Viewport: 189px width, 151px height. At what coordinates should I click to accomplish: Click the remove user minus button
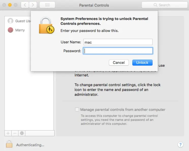point(15,133)
